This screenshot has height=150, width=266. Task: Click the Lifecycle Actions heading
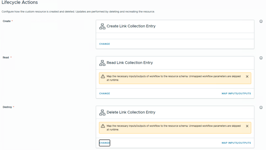[x=20, y=3]
